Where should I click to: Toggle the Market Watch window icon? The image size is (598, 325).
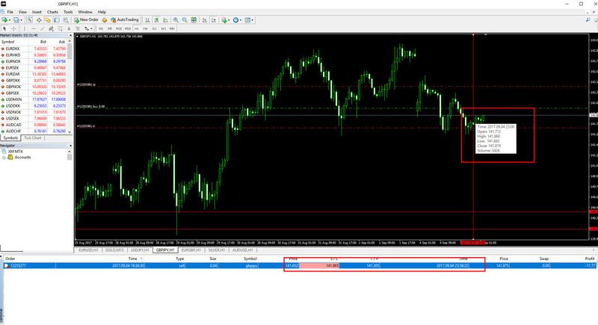[30, 20]
